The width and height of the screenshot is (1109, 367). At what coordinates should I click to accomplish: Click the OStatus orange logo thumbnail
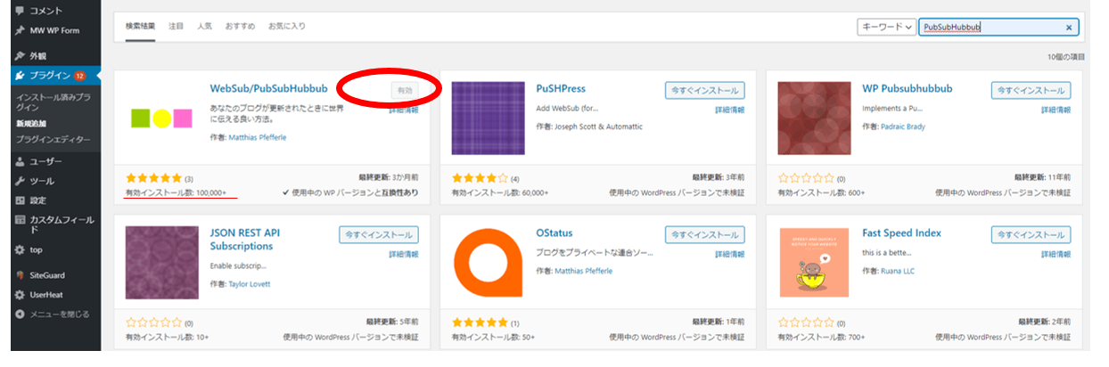pyautogui.click(x=488, y=262)
